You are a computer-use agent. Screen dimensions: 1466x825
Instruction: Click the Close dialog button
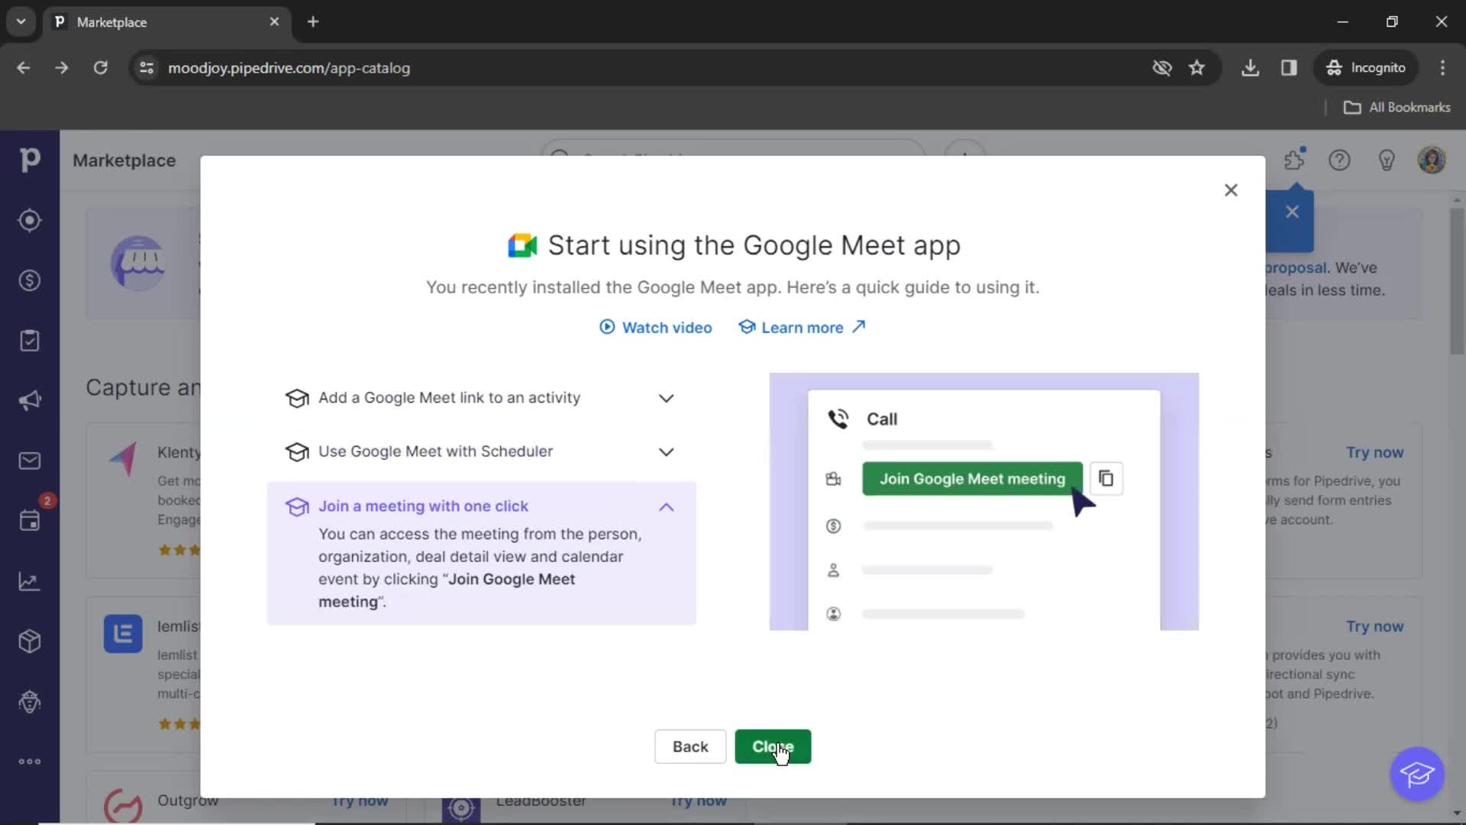1230,189
